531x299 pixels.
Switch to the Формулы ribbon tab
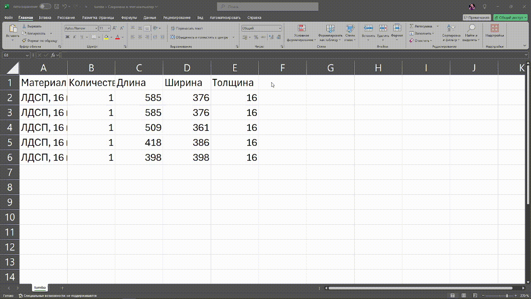click(x=129, y=18)
